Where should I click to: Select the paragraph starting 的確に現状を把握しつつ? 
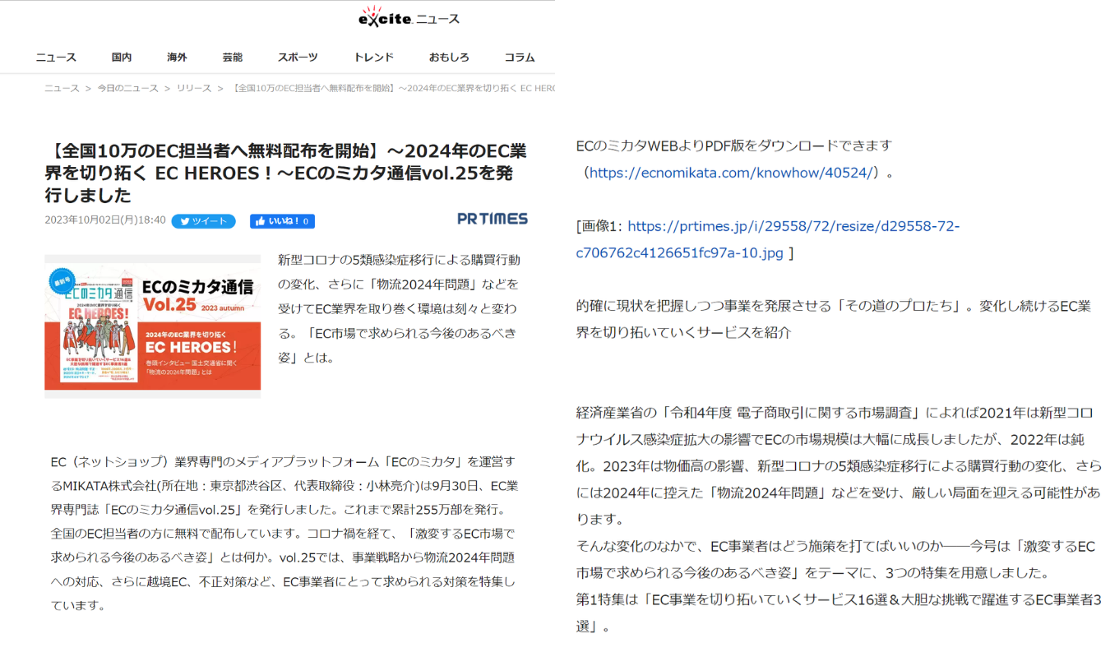(x=834, y=319)
